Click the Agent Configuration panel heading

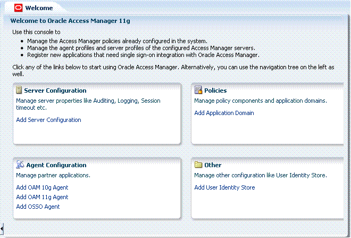point(56,165)
